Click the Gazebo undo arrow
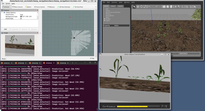 click(150, 7)
